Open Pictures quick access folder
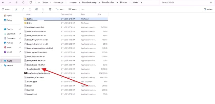Viewport: 215px width, 104px height. coord(8,43)
